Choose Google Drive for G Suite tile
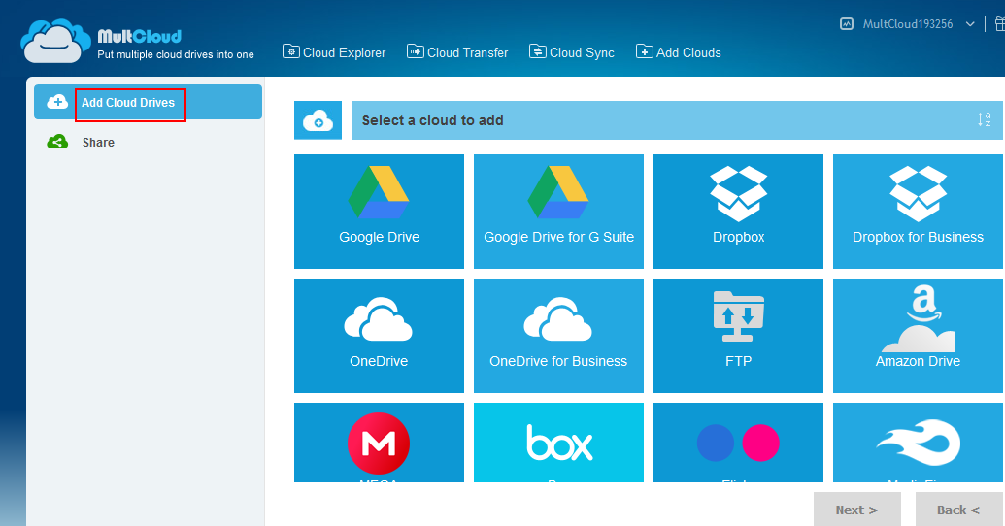 [x=558, y=211]
